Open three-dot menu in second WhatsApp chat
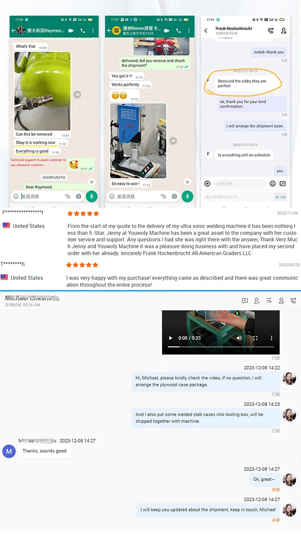The image size is (301, 534). coord(189,31)
